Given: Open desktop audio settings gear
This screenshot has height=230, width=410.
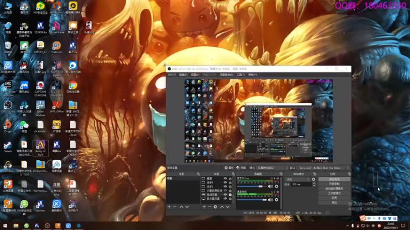Looking at the screenshot, I should point(276,200).
